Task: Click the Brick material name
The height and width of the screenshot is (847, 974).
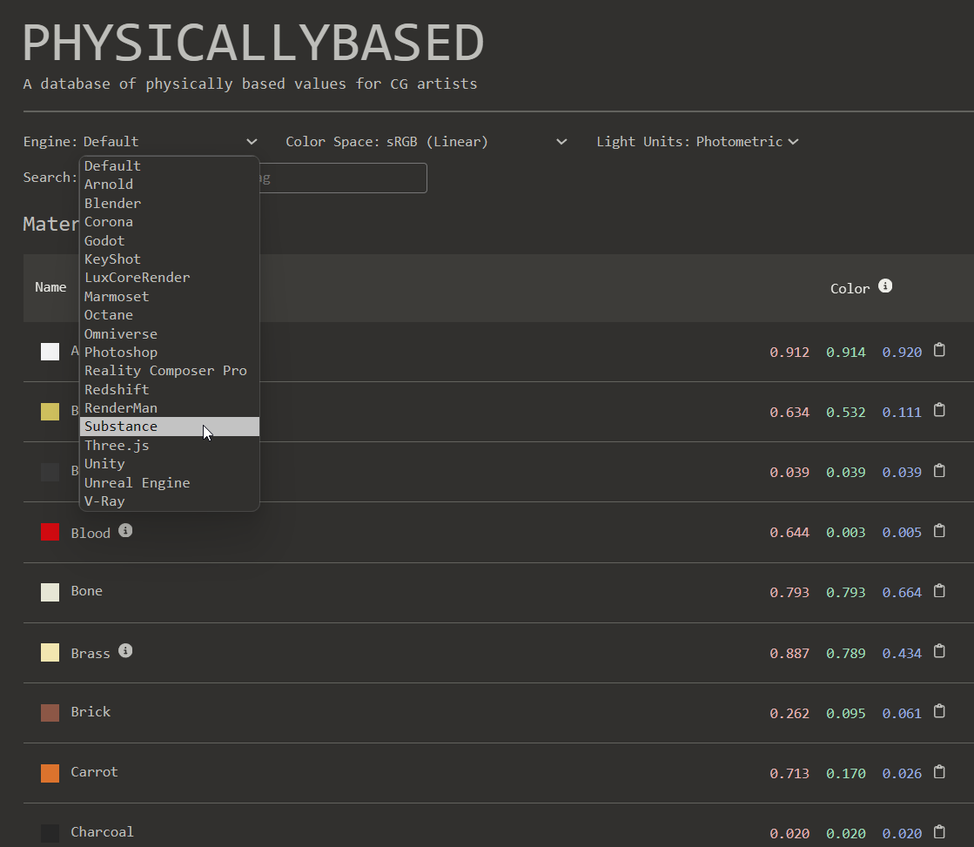Action: pos(91,711)
